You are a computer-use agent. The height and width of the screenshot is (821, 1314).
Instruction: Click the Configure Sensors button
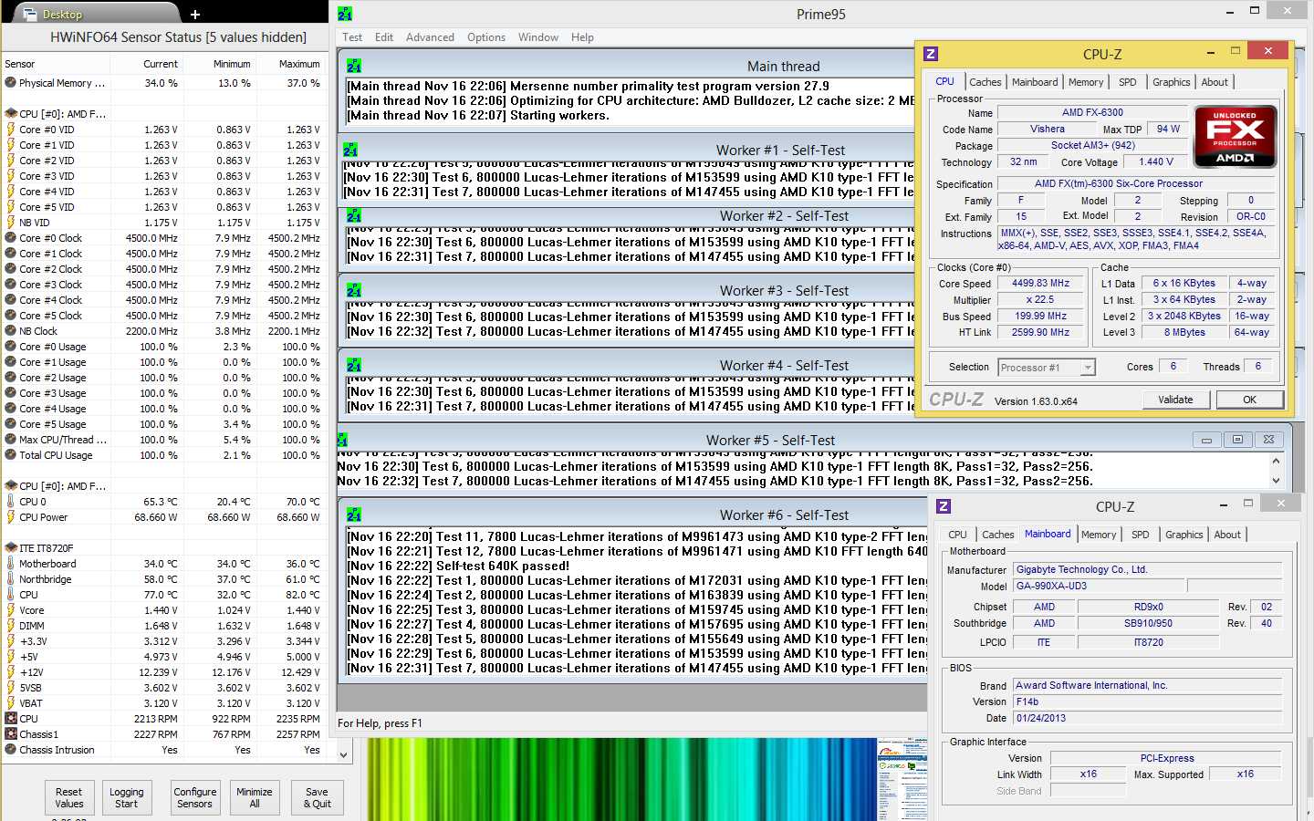click(195, 797)
